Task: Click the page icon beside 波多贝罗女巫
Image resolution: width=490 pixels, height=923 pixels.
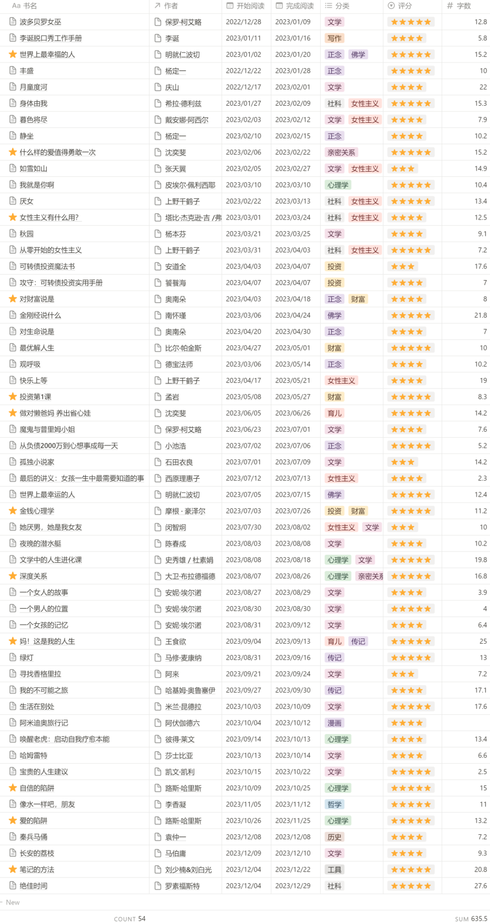Action: pyautogui.click(x=13, y=22)
